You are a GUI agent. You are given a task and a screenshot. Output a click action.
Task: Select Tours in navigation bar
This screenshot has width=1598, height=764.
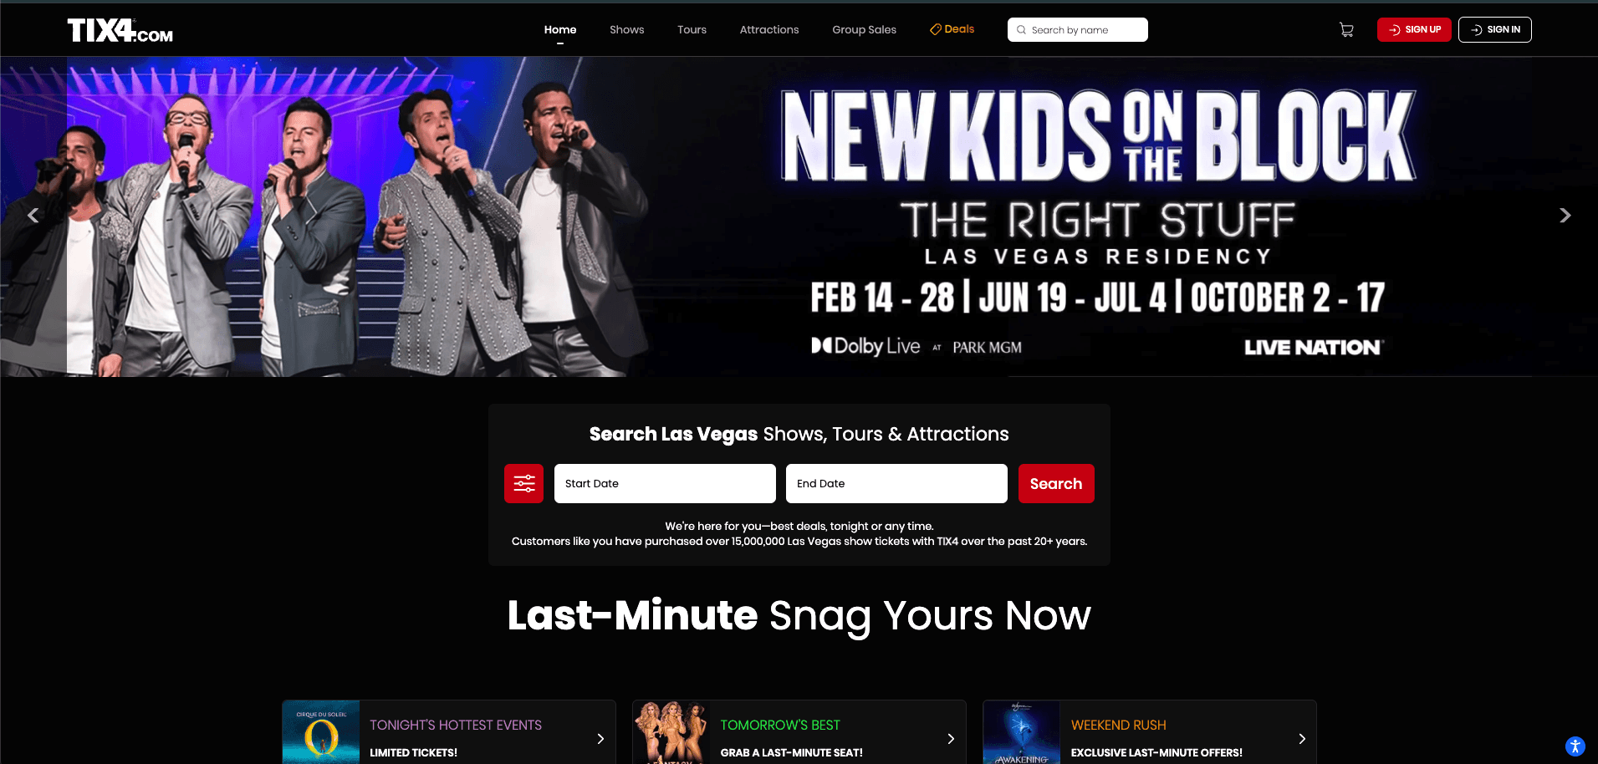(x=692, y=29)
